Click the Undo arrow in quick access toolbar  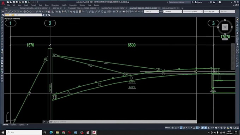pyautogui.click(x=29, y=2)
